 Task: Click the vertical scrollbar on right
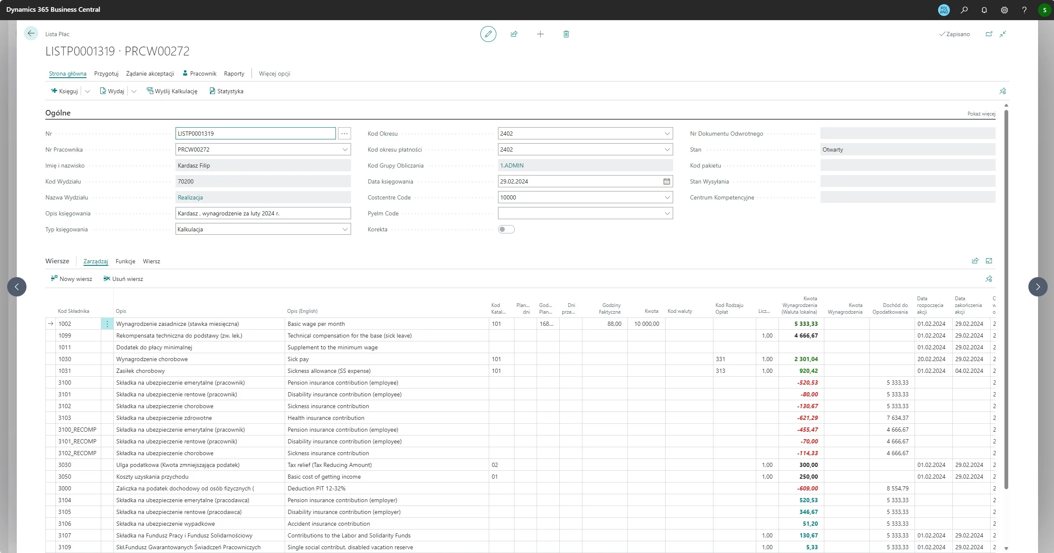(1006, 294)
